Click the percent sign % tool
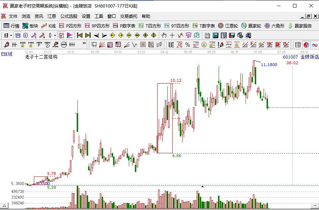Image resolution: width=319 pixels, height=210 pixels. [188, 44]
